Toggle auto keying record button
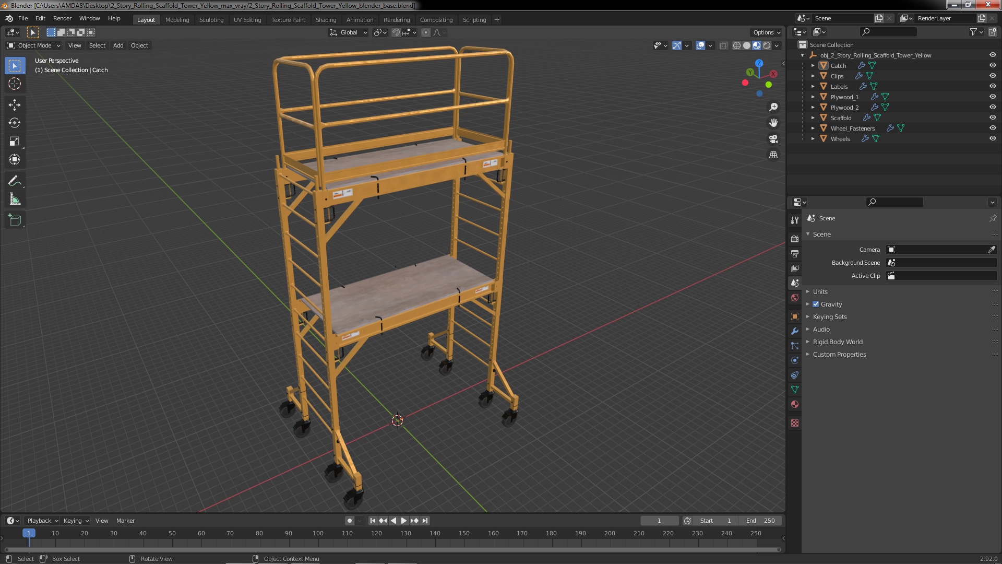 pos(349,521)
